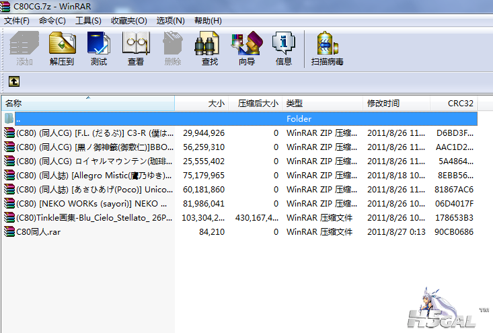This screenshot has width=493, height=333.
Task: Click packed size 430,167,4...
Action: click(x=256, y=218)
